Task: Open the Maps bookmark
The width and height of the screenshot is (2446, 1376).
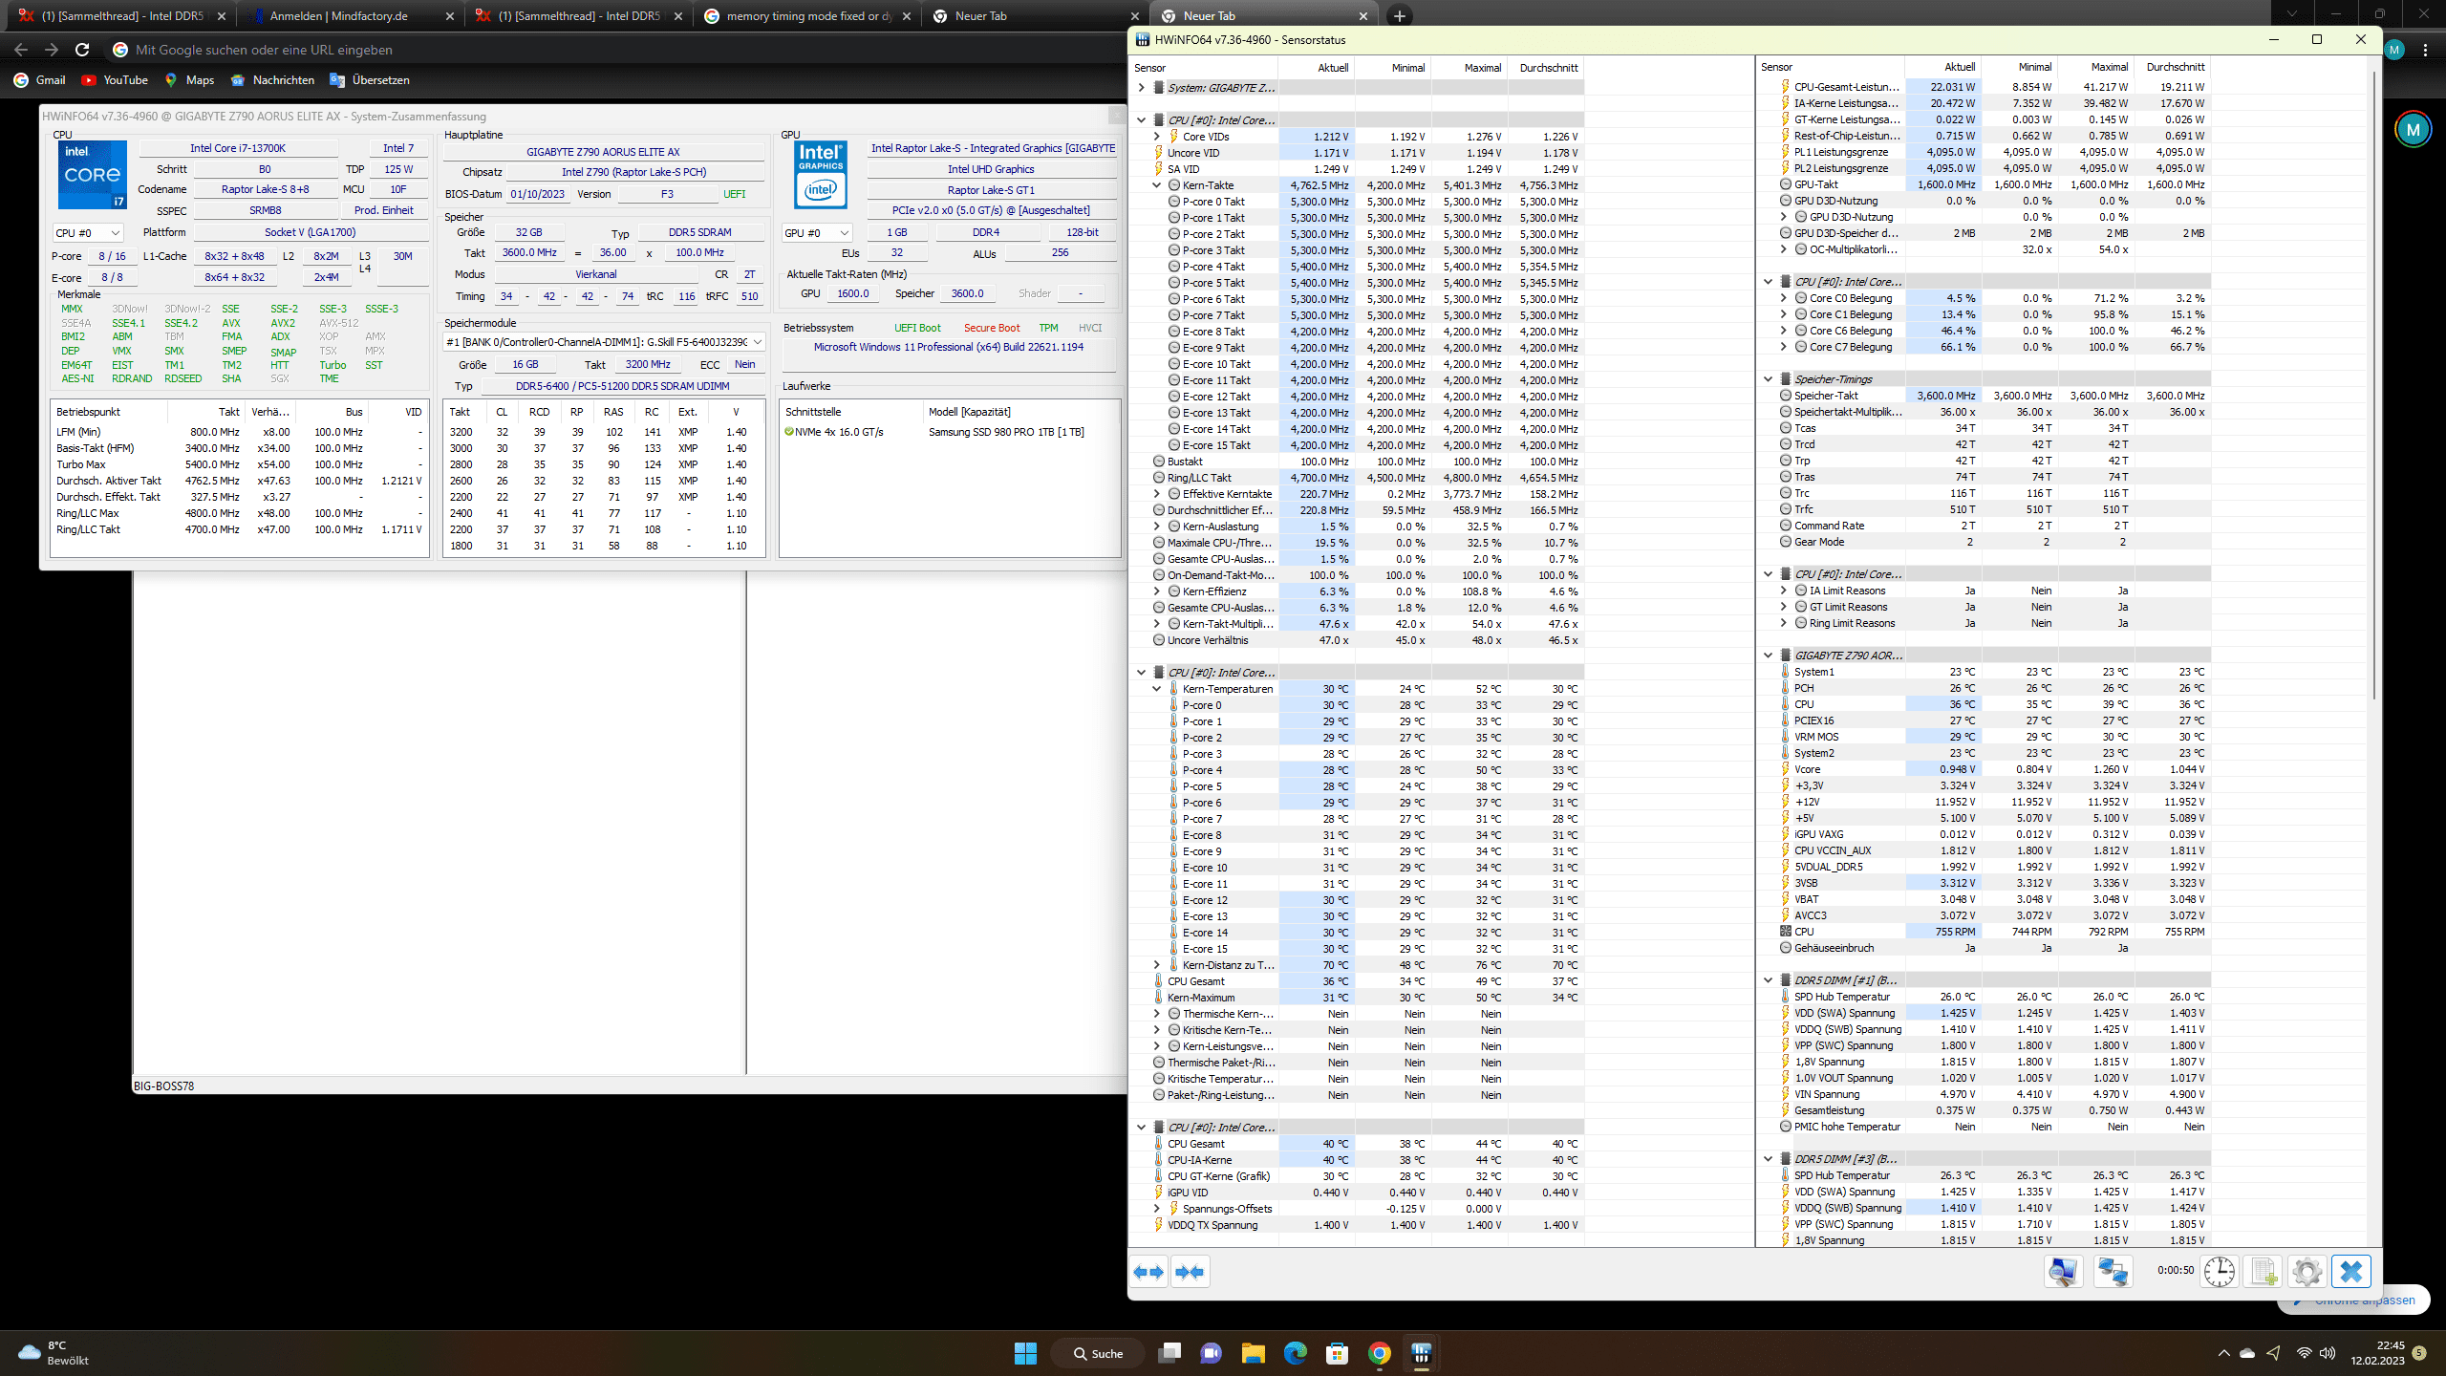Action: (x=189, y=80)
